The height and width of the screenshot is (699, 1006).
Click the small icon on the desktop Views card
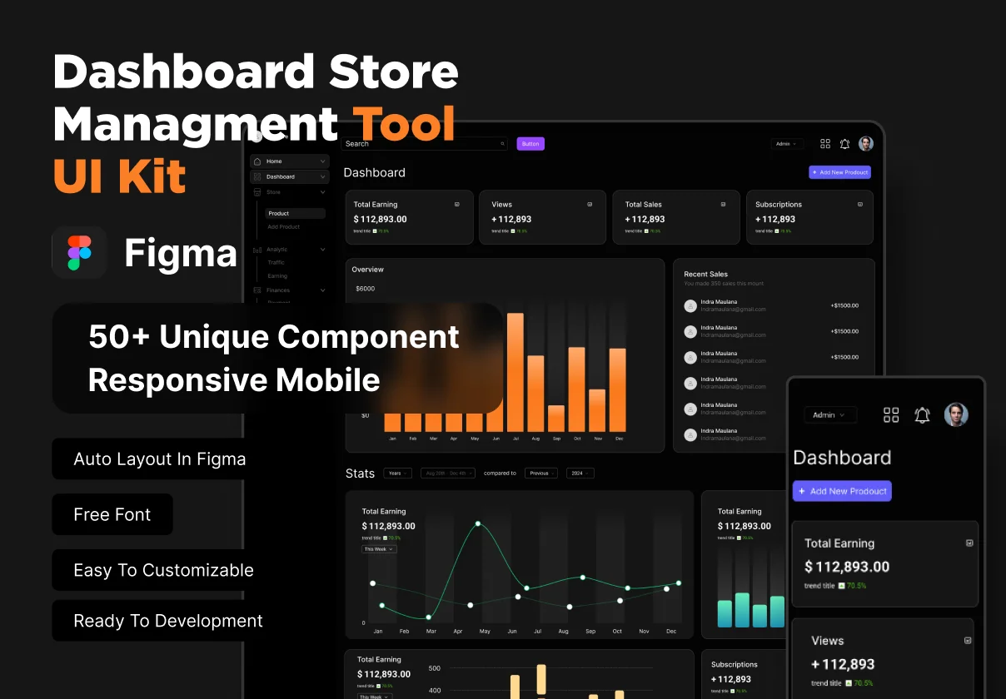pos(590,204)
